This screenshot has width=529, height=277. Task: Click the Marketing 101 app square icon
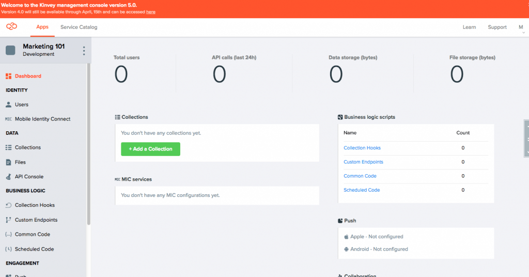pyautogui.click(x=10, y=50)
